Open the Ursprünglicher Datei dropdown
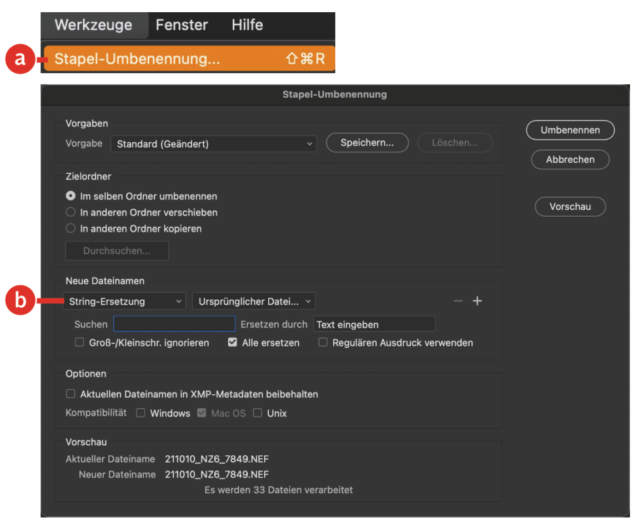The width and height of the screenshot is (633, 522). click(x=254, y=301)
